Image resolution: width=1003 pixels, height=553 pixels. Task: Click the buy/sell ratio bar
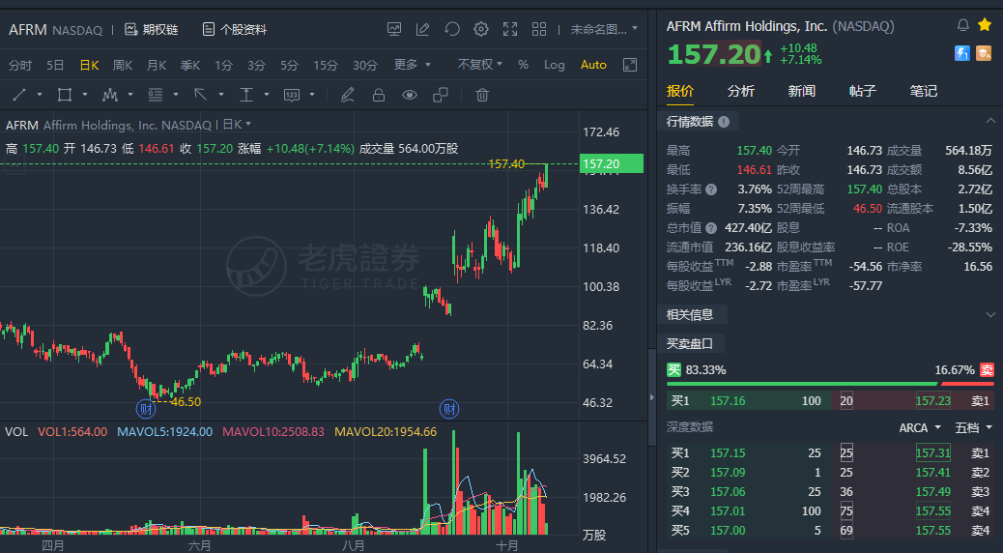830,384
